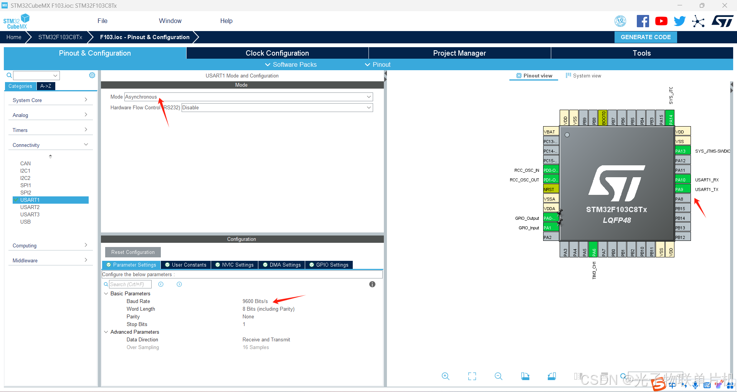737x392 pixels.
Task: Select the PA9 pin on the chip
Action: (683, 189)
